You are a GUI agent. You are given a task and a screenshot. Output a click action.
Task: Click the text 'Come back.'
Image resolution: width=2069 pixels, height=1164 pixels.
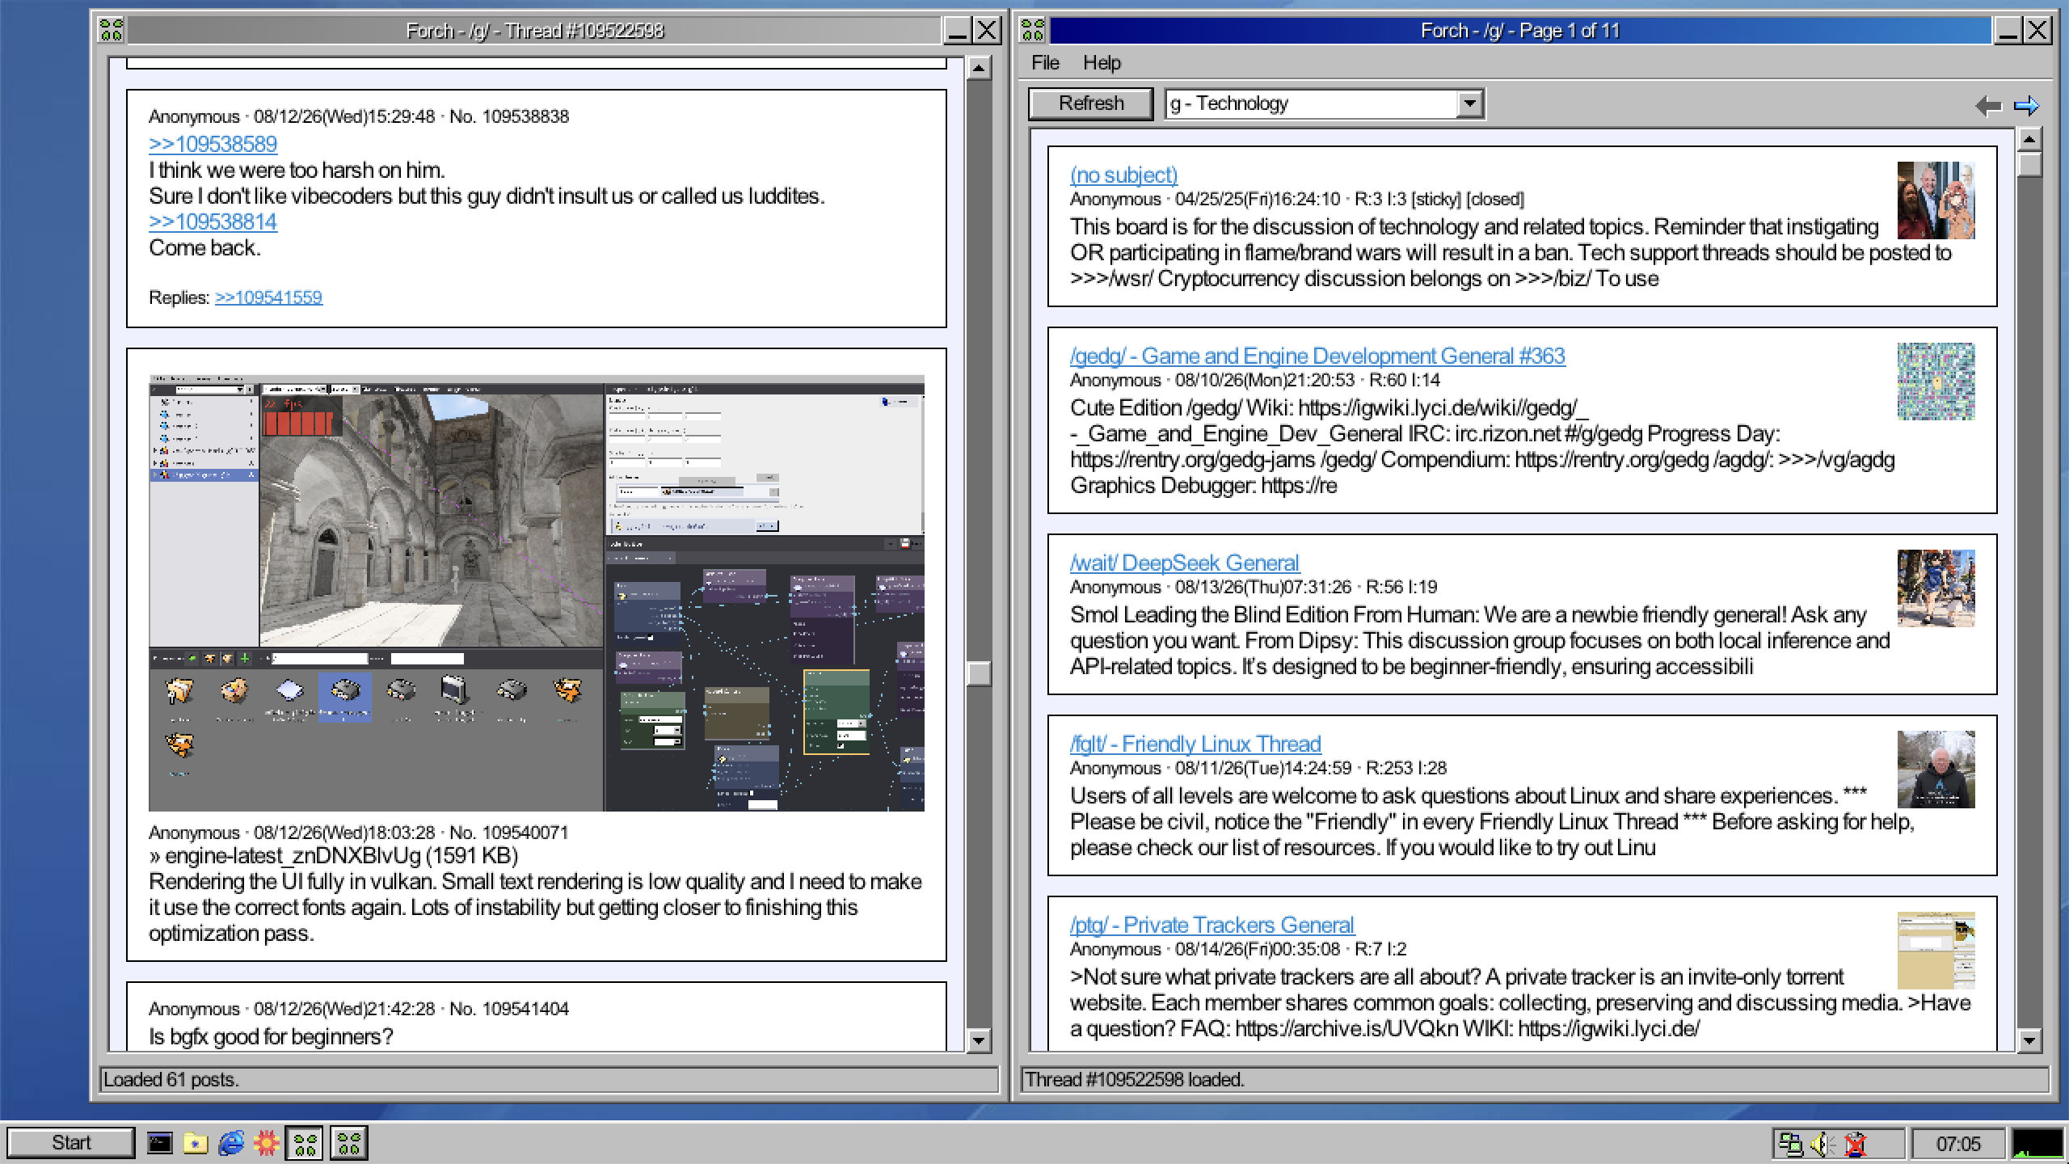click(x=204, y=247)
